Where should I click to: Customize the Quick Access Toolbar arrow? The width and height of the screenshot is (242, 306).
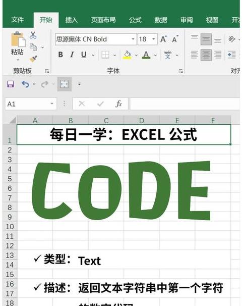[79, 84]
